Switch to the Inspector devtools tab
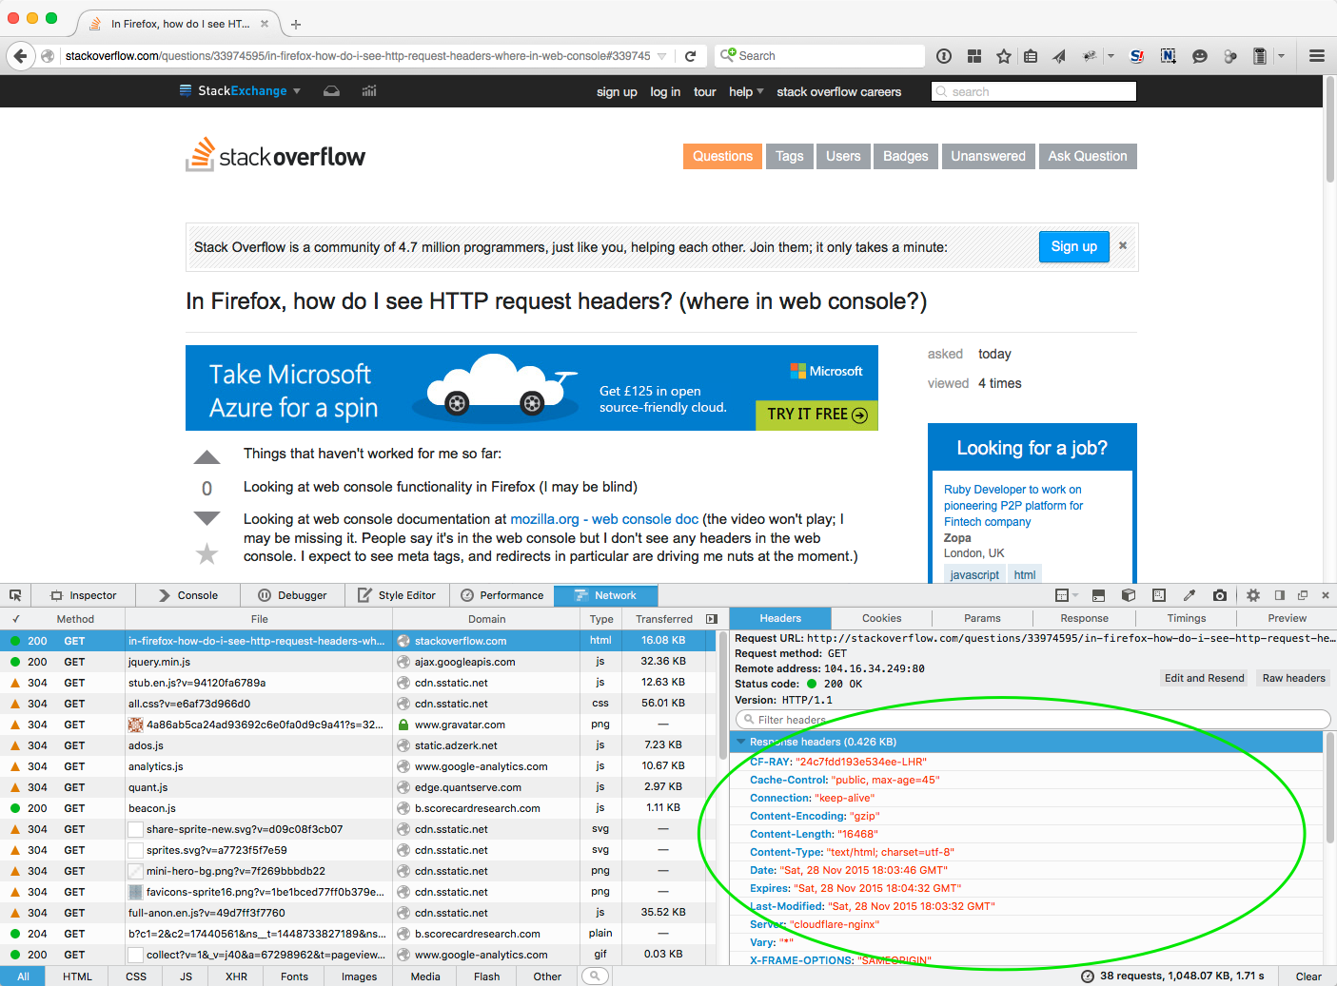 84,595
